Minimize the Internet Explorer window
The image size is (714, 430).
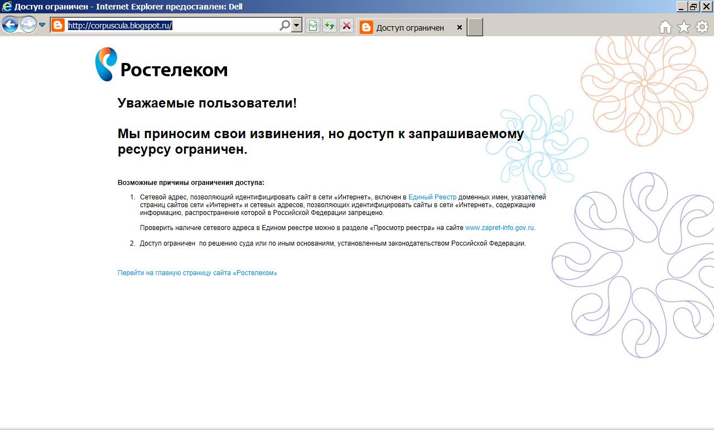(x=682, y=7)
